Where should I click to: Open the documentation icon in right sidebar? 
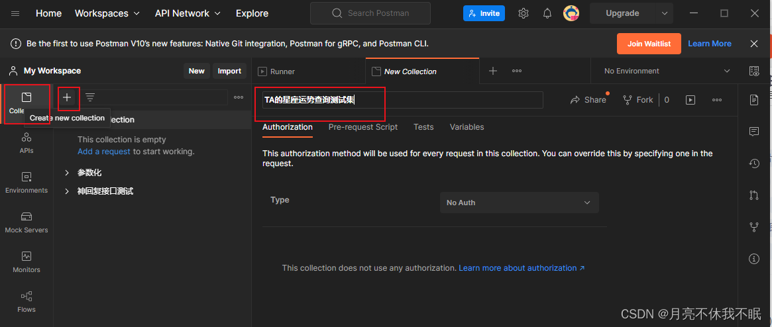pos(754,100)
